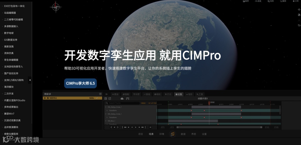Click the first globe icon on right edge
The height and width of the screenshot is (145, 301).
tap(299, 15)
